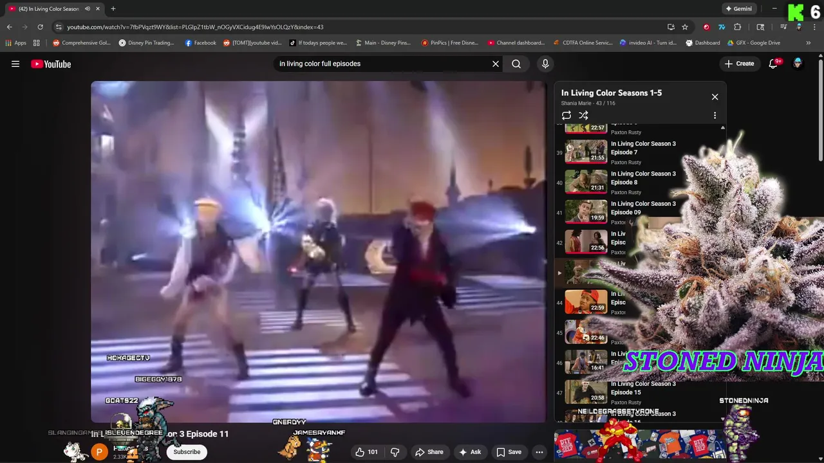Click the browser address bar URL
The width and height of the screenshot is (824, 463).
(195, 27)
